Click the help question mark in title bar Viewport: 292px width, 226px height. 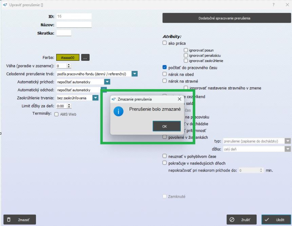tap(273, 5)
